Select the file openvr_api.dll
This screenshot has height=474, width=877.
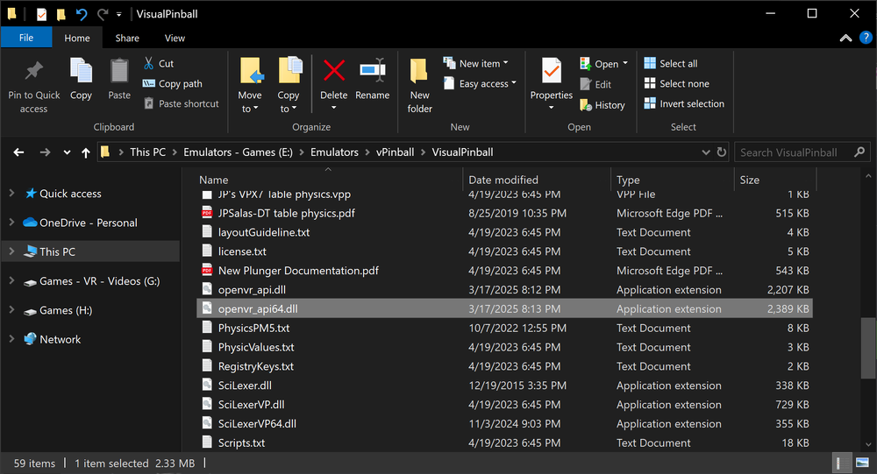click(x=252, y=289)
